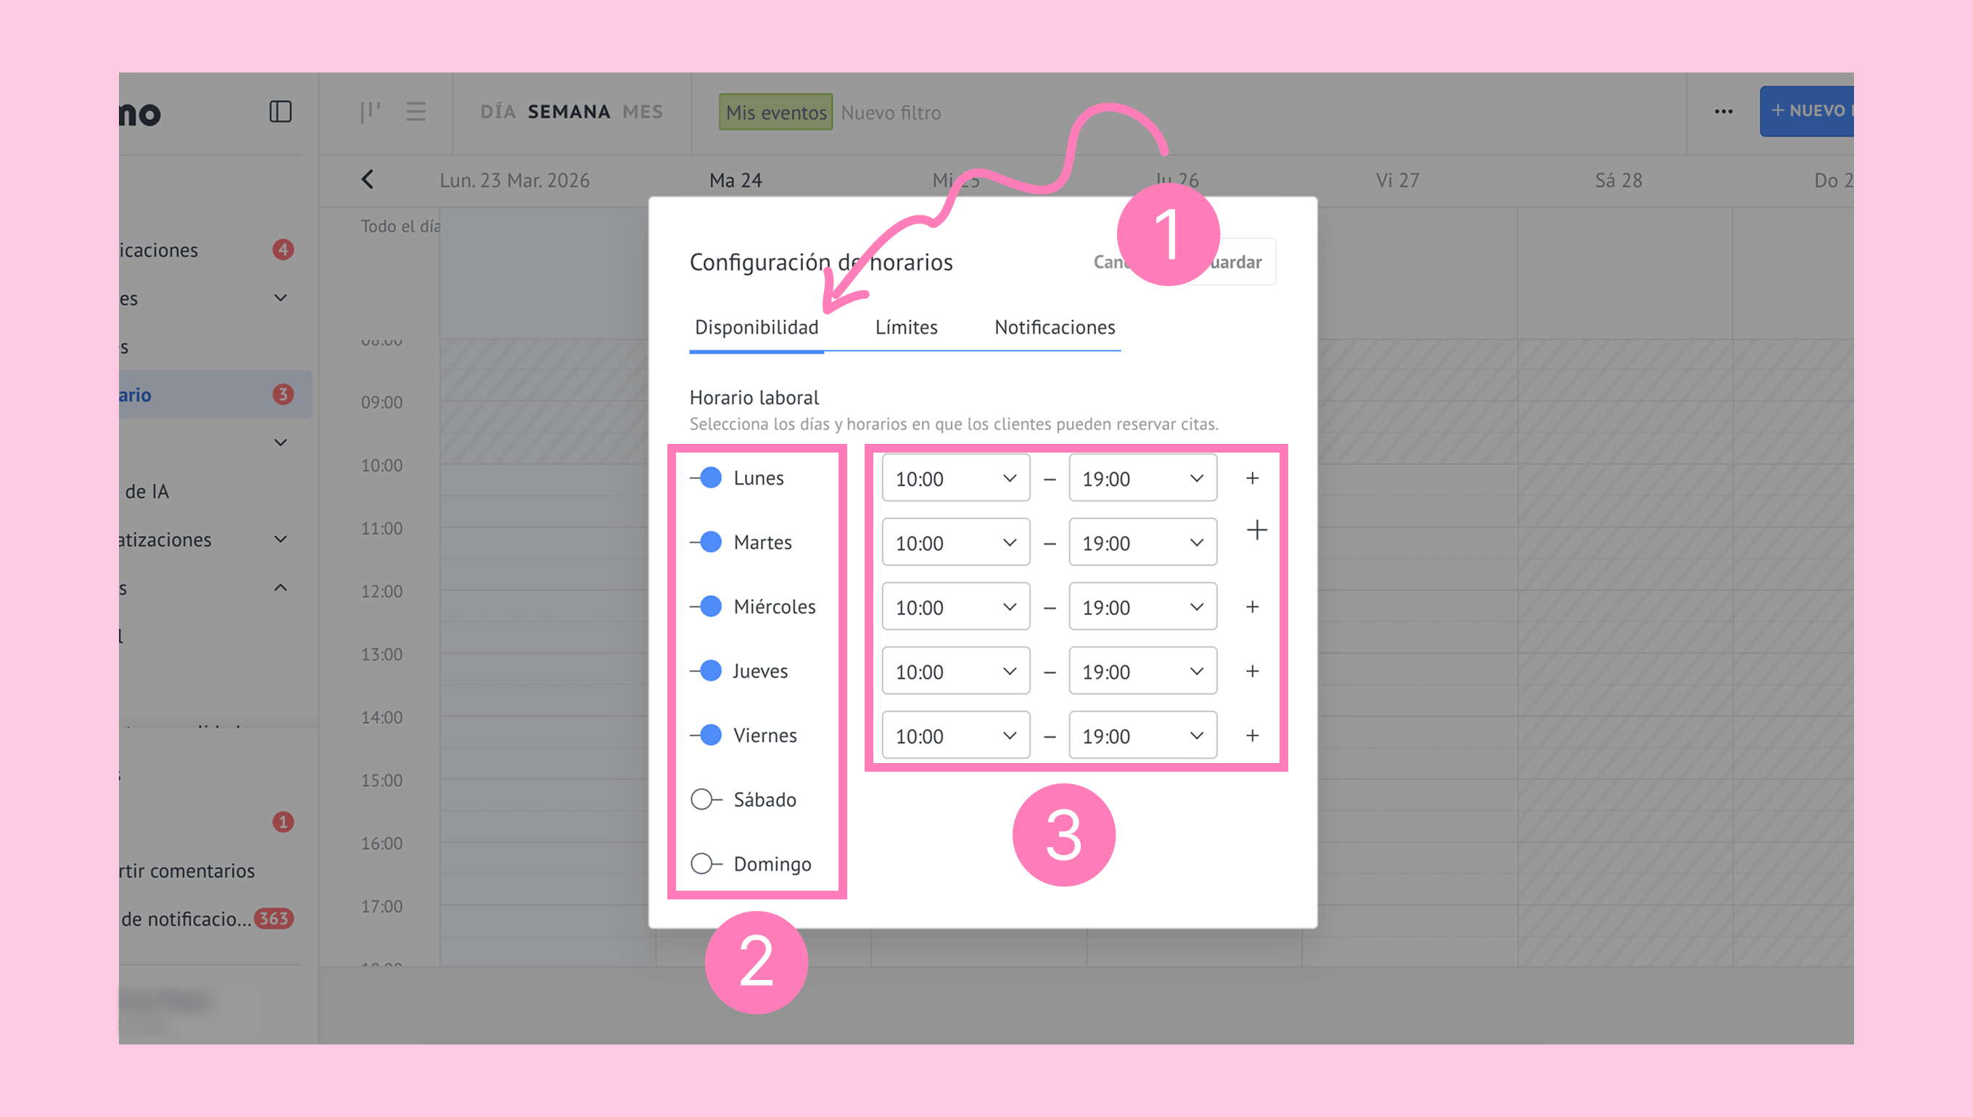Image resolution: width=1973 pixels, height=1117 pixels.
Task: Switch to list view icon
Action: tap(416, 112)
